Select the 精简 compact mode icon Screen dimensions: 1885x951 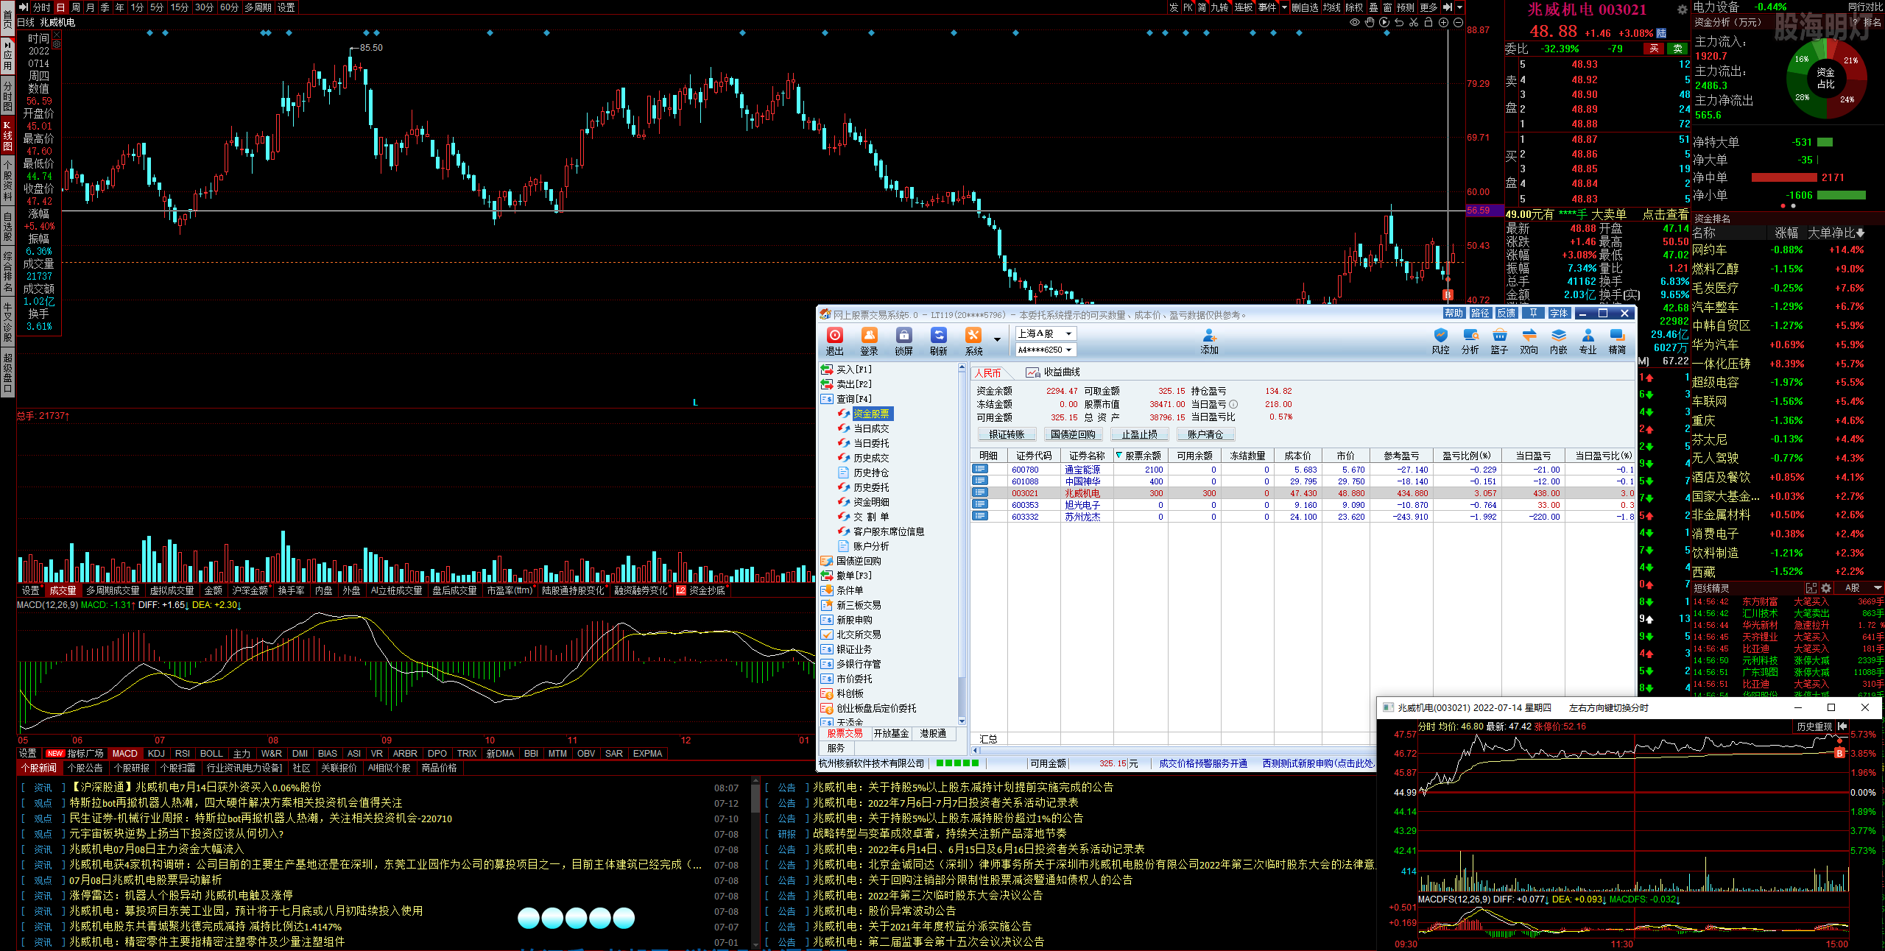pos(1617,342)
